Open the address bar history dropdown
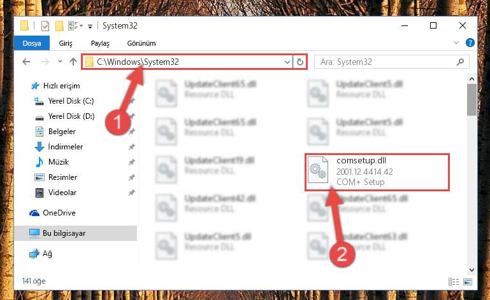Viewport: 490px width, 300px height. click(x=287, y=62)
